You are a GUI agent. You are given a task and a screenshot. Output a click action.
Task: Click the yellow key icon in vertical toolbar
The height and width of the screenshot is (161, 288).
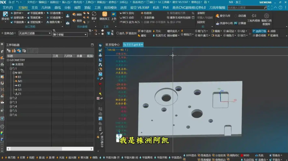coord(100,94)
